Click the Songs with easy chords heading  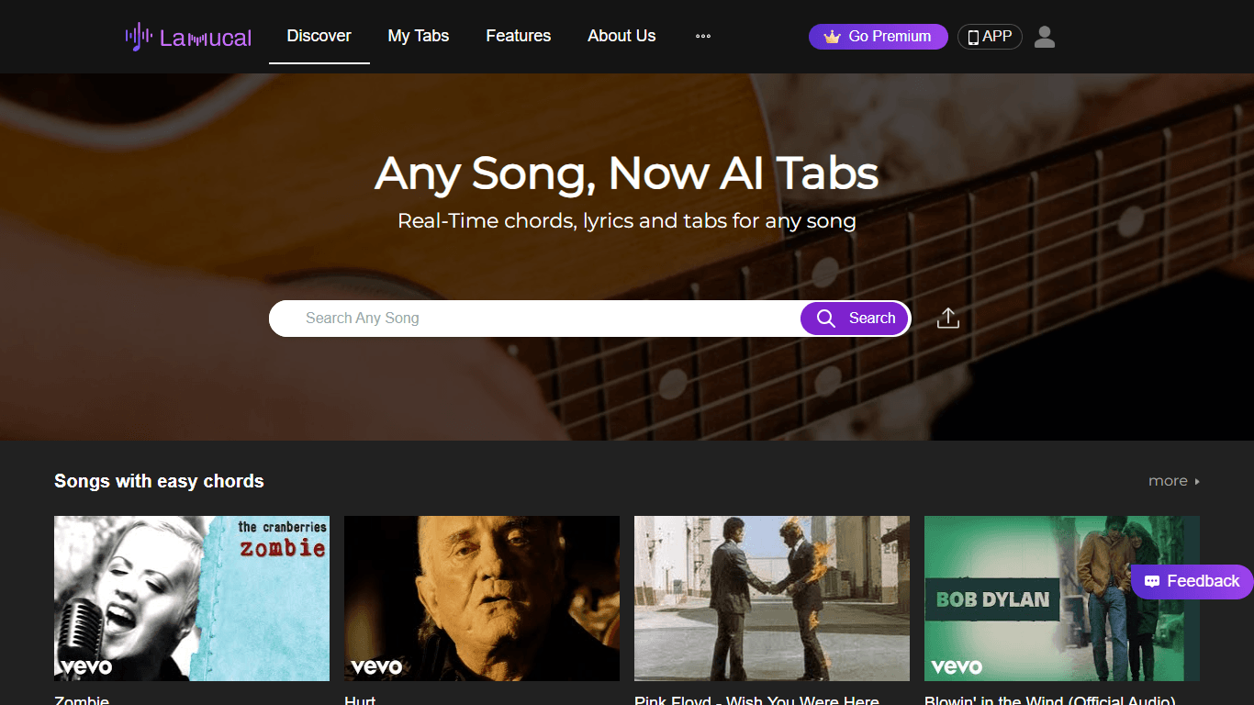click(159, 481)
